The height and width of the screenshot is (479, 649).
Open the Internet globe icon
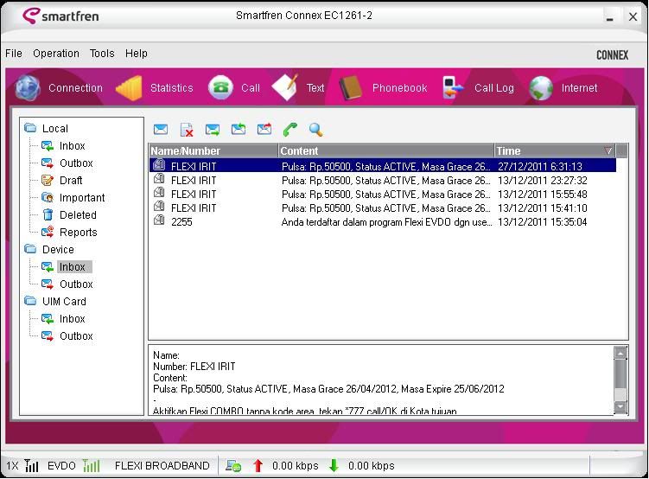[x=541, y=88]
